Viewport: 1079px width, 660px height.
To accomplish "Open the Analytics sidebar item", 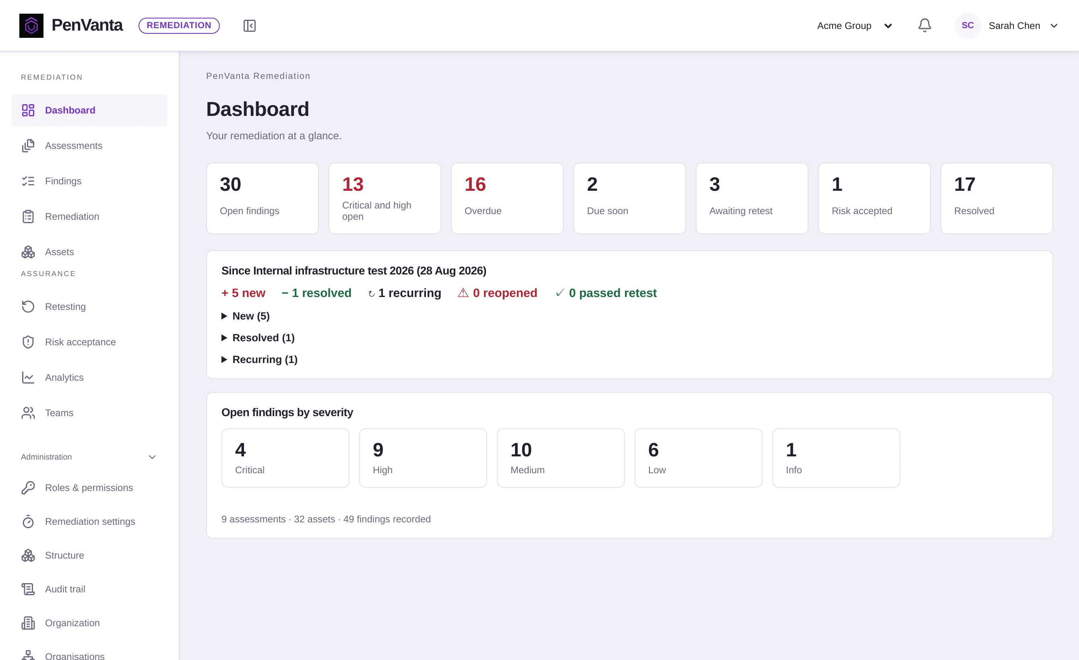I will point(89,378).
